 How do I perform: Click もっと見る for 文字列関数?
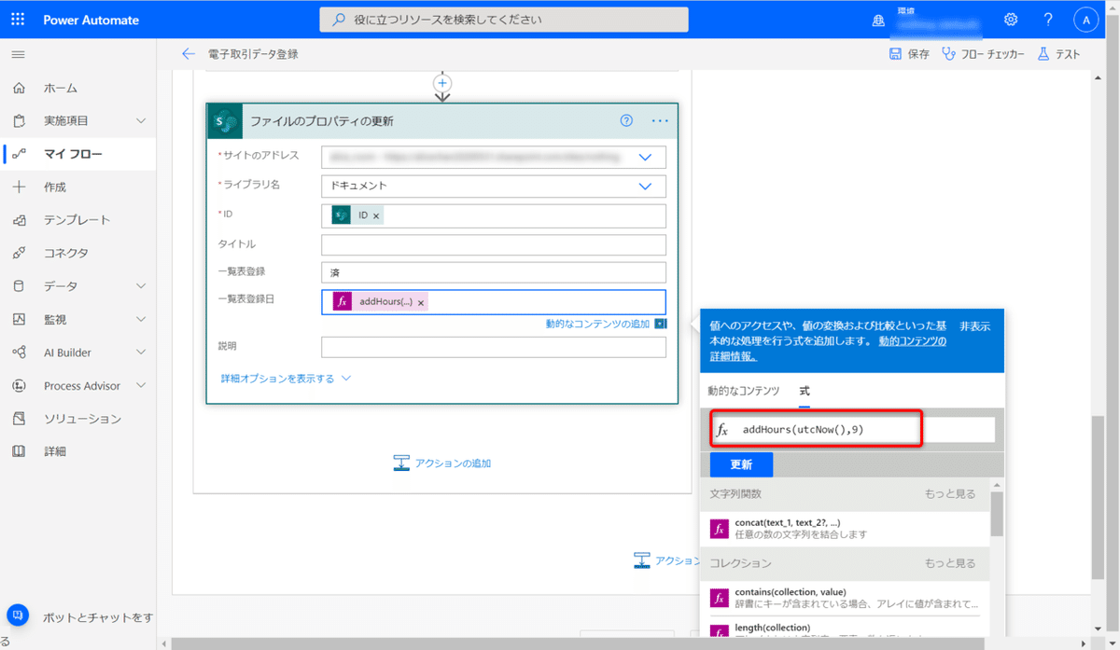[950, 493]
